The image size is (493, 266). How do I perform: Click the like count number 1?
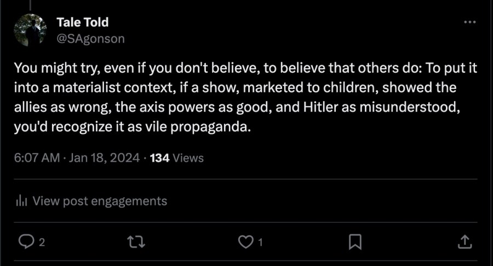click(x=261, y=243)
